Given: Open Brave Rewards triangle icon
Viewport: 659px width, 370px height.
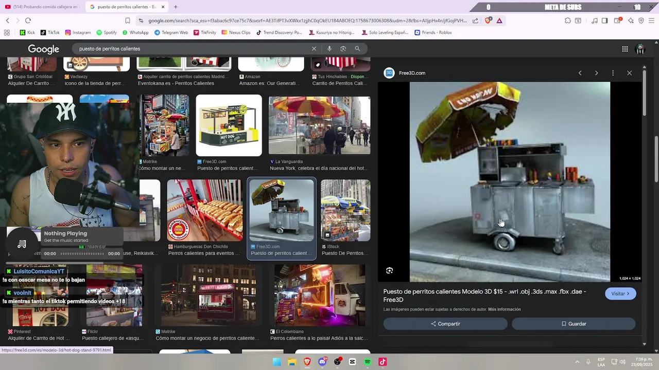Looking at the screenshot, I should tap(499, 21).
